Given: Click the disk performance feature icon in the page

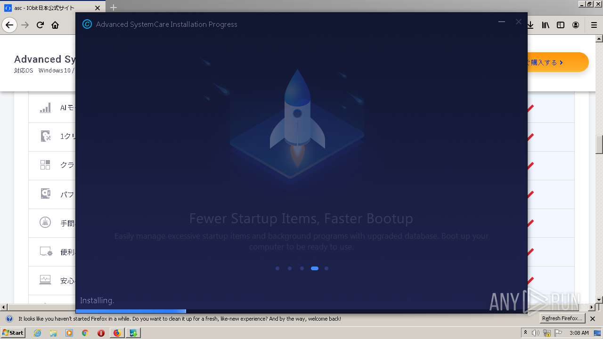Looking at the screenshot, I should 45,194.
